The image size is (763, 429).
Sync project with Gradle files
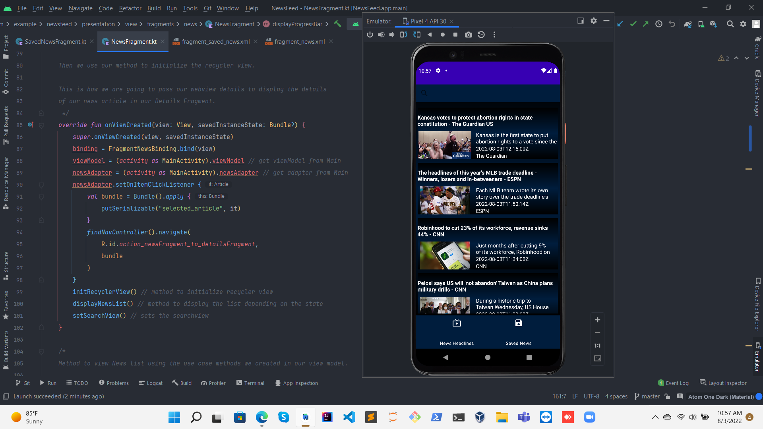[688, 24]
